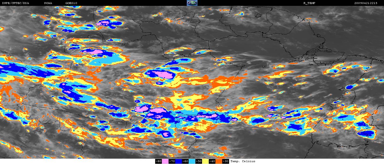Click the -70 legend label
Viewport: 384px width, 164px height.
pos(172,161)
